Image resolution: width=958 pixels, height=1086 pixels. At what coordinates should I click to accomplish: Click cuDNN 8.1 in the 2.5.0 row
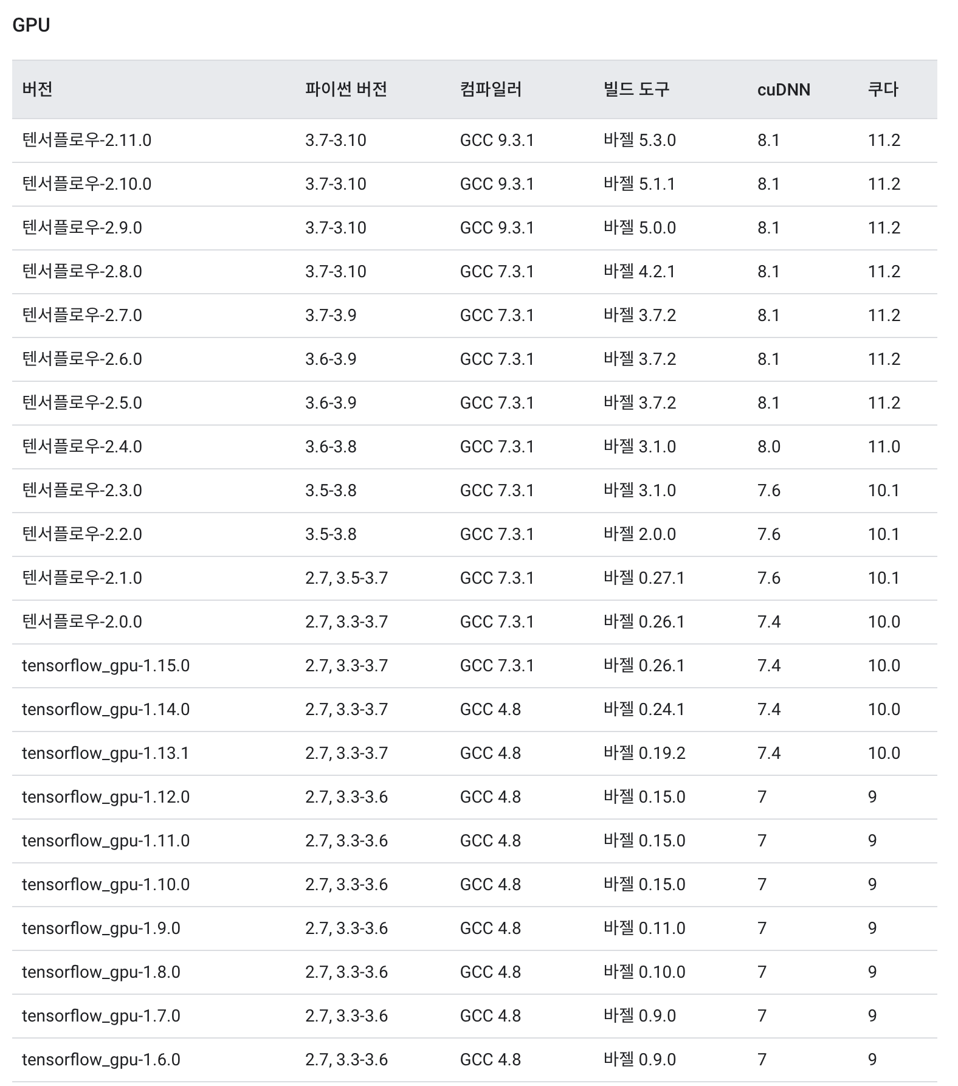(768, 403)
